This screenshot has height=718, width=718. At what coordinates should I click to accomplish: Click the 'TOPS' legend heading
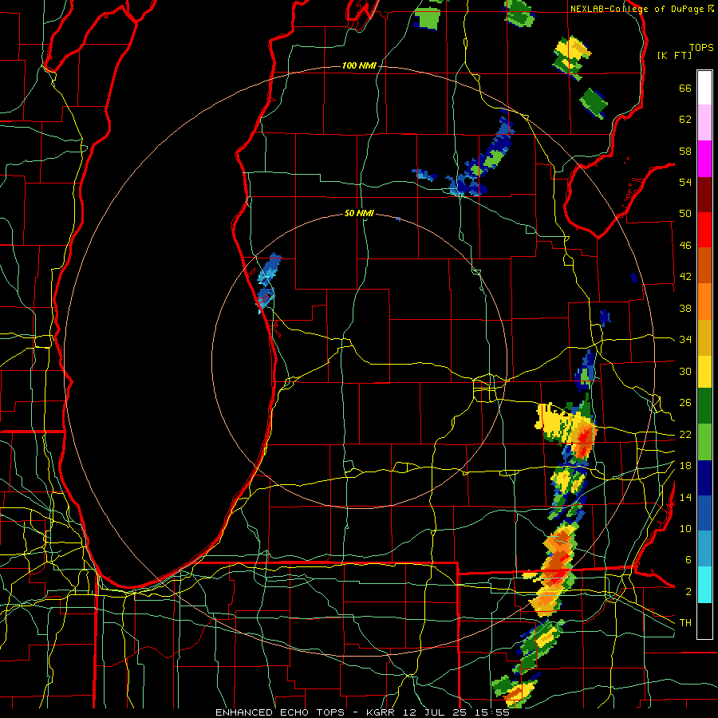pos(701,47)
